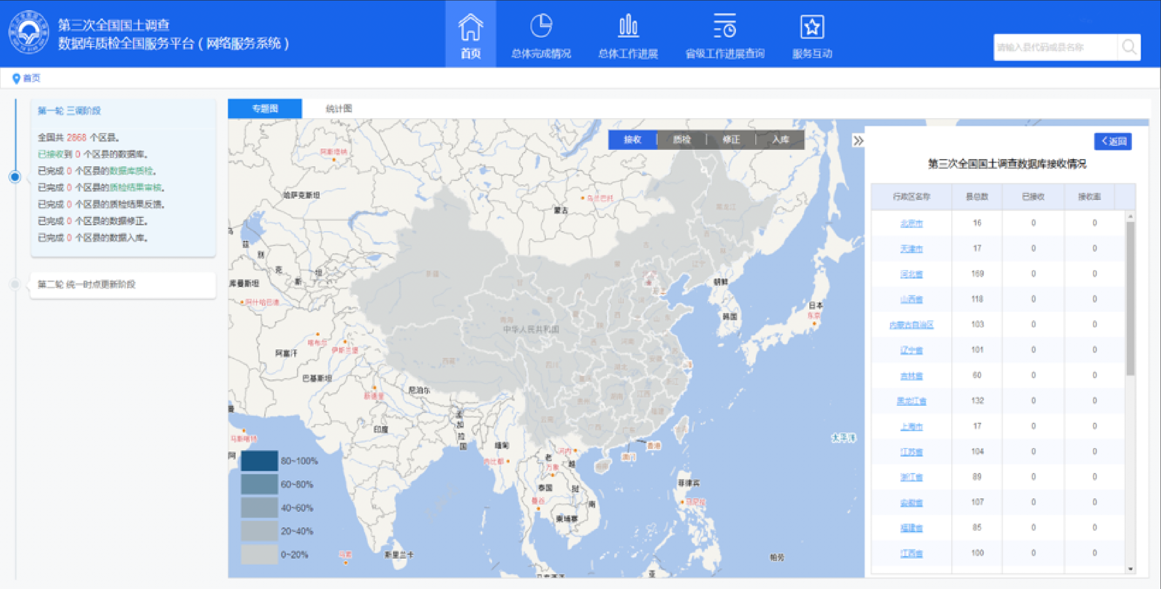Click the green 数据库质检 link text
The image size is (1161, 589).
(x=131, y=170)
